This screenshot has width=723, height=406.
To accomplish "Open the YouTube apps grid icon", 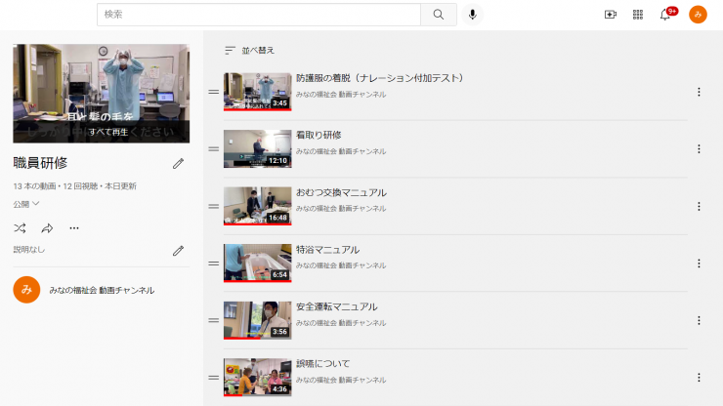I will tap(638, 15).
